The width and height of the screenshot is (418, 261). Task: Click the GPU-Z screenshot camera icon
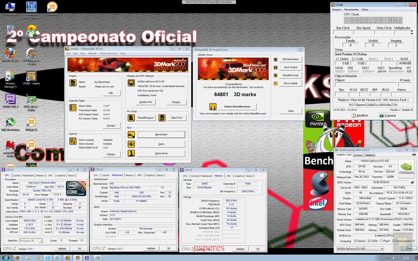414,155
